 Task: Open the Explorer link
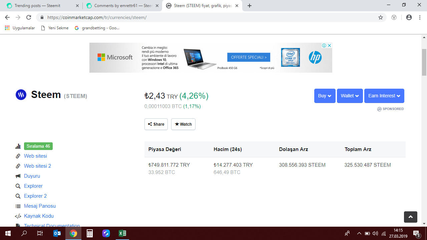[33, 186]
